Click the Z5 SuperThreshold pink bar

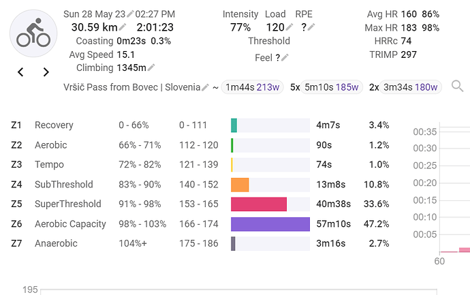click(x=259, y=204)
